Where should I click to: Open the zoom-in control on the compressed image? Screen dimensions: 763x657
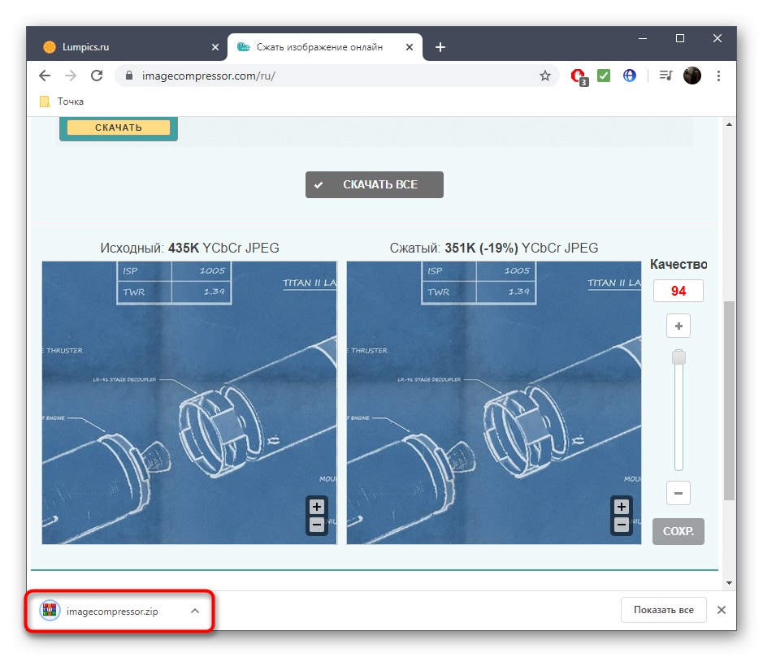coord(621,506)
